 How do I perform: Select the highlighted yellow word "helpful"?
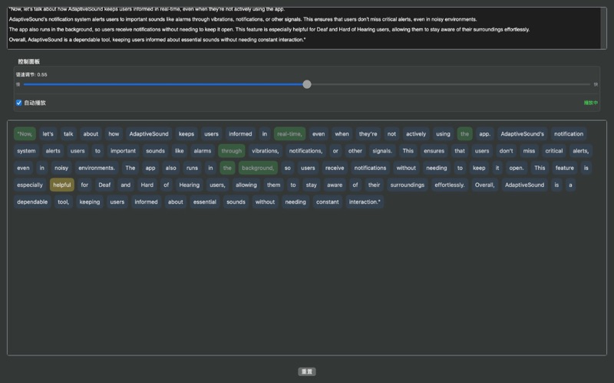pos(62,185)
